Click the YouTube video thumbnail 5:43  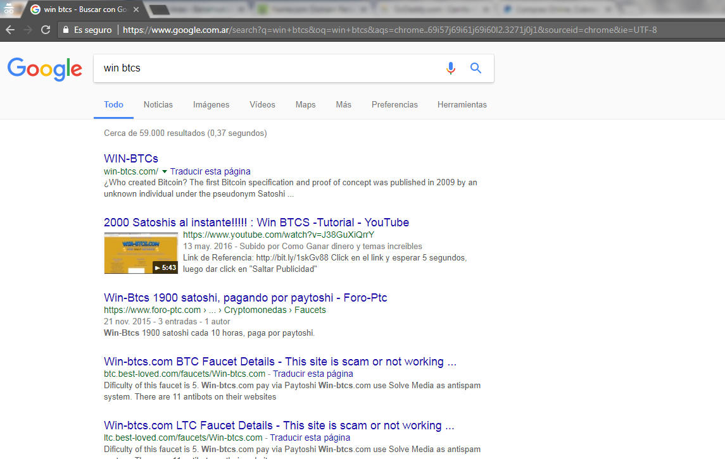pos(141,254)
